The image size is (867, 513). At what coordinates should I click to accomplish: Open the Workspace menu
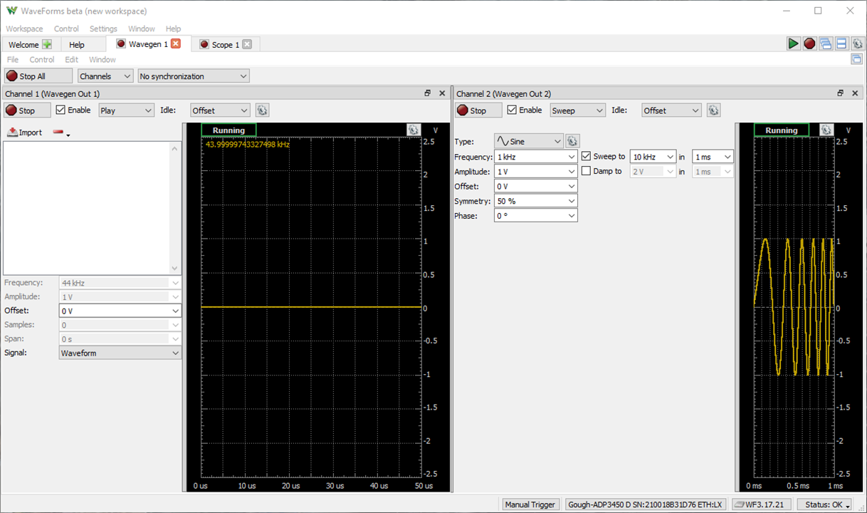24,28
